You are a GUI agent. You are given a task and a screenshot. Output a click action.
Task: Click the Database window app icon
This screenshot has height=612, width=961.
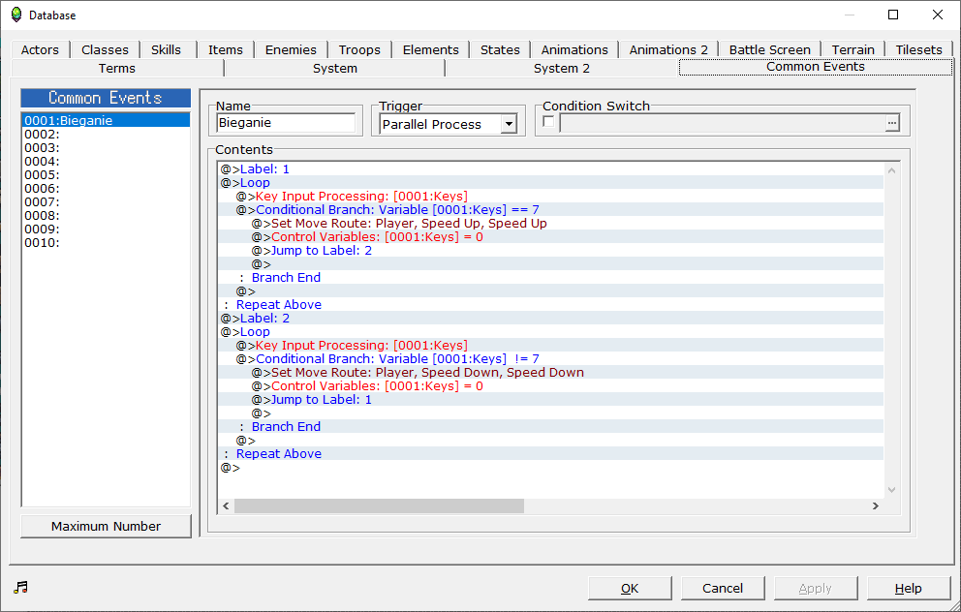point(16,15)
